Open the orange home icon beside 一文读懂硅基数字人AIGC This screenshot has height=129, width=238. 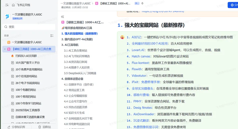click(9, 42)
